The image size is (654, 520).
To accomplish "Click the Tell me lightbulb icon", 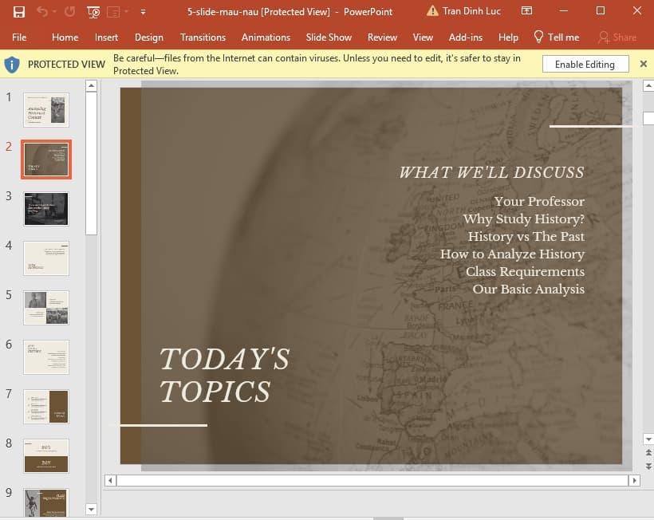I will point(538,37).
